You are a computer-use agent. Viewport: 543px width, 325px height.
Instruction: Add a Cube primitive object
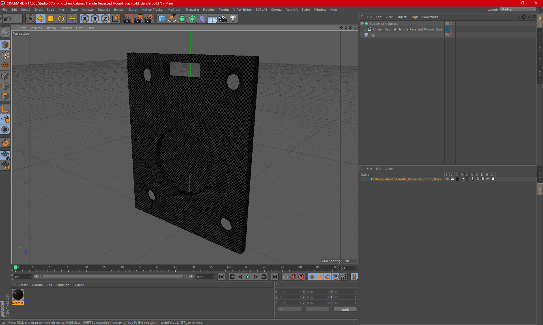coord(161,19)
